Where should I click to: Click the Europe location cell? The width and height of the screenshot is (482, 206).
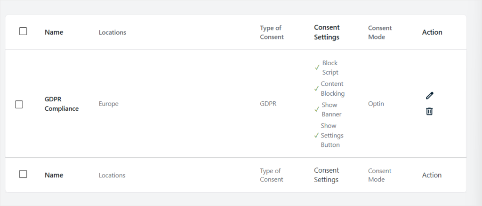coord(109,104)
